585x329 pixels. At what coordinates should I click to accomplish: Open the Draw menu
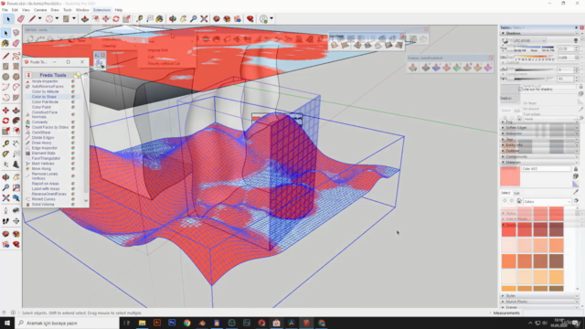[55, 10]
